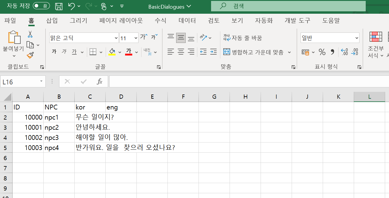Click the top align icon
The width and height of the screenshot is (389, 198).
tap(171, 37)
